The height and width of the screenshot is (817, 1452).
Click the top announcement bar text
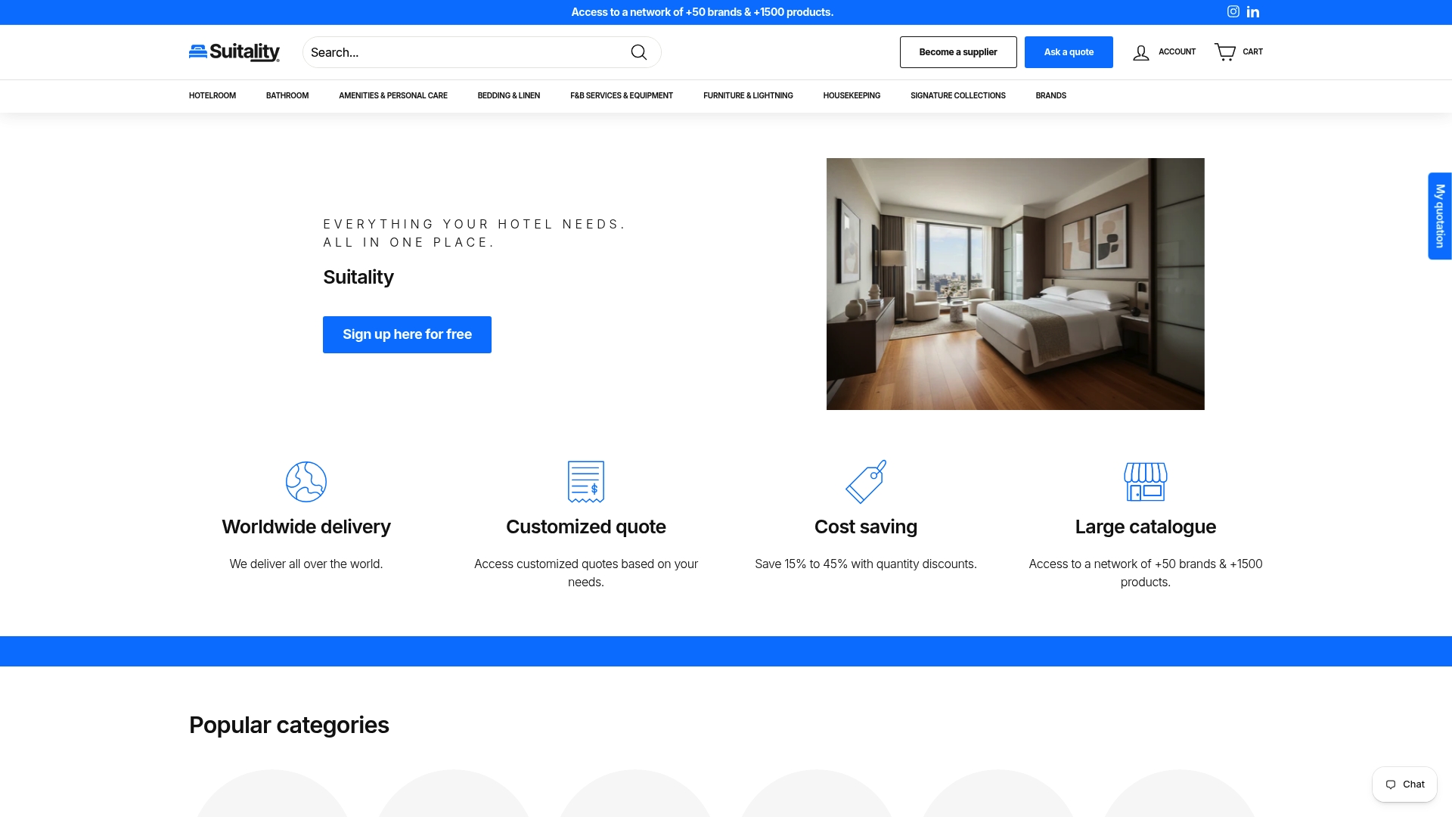[702, 12]
